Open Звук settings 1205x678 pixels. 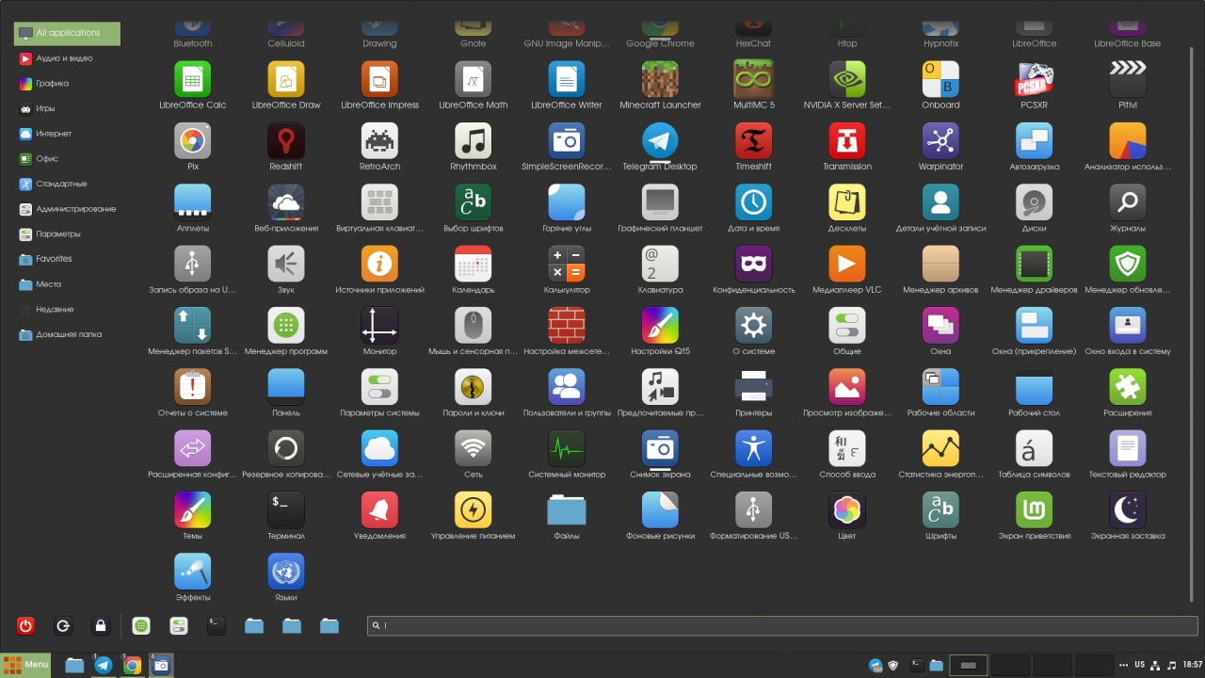(x=286, y=265)
